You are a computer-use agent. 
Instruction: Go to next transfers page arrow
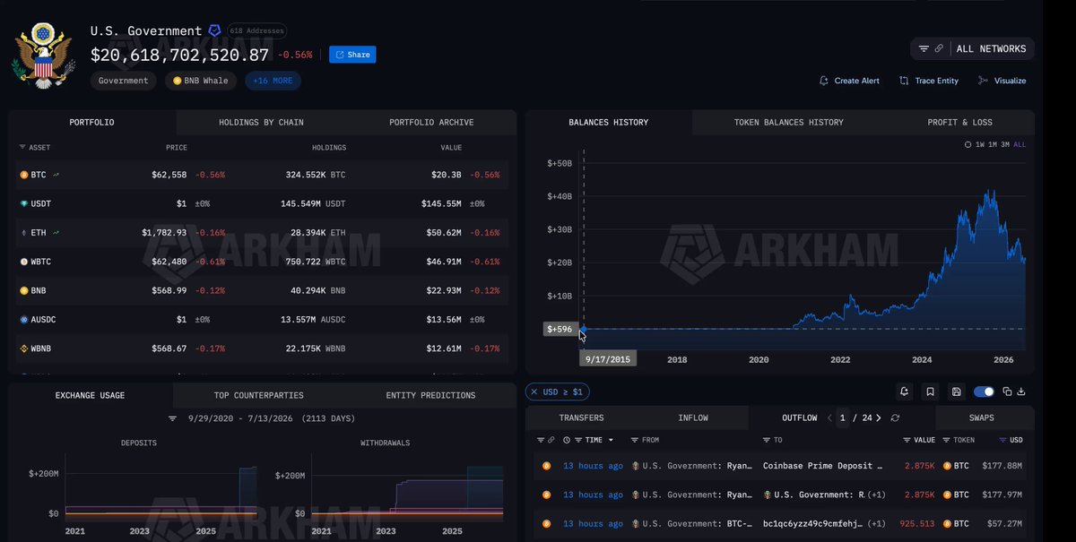(x=878, y=418)
